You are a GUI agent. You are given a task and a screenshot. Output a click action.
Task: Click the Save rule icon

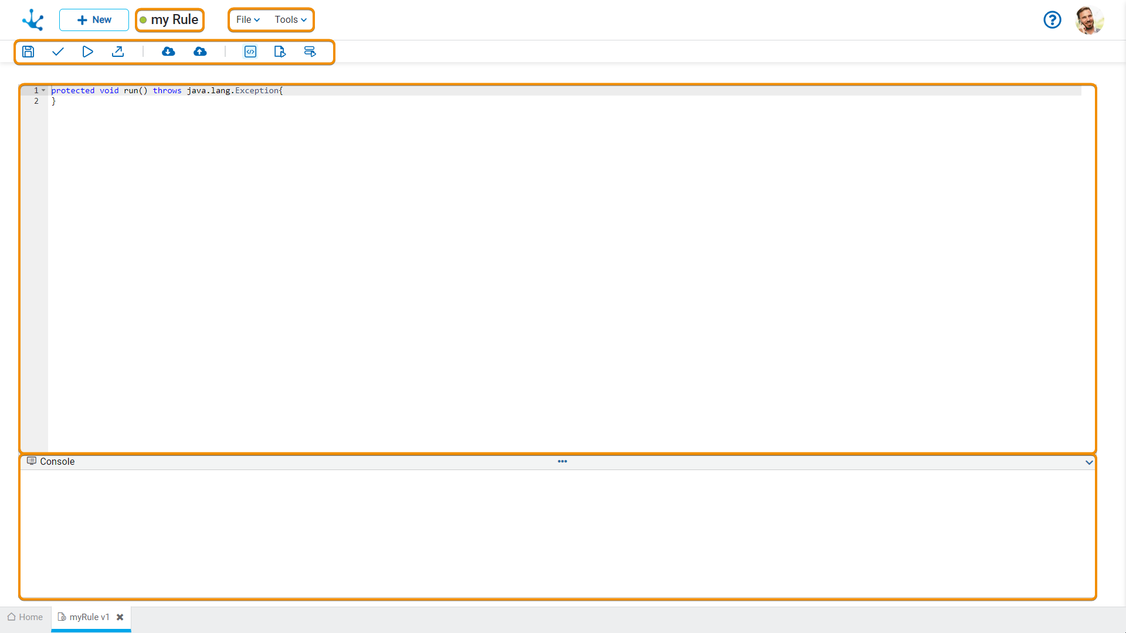pos(28,51)
